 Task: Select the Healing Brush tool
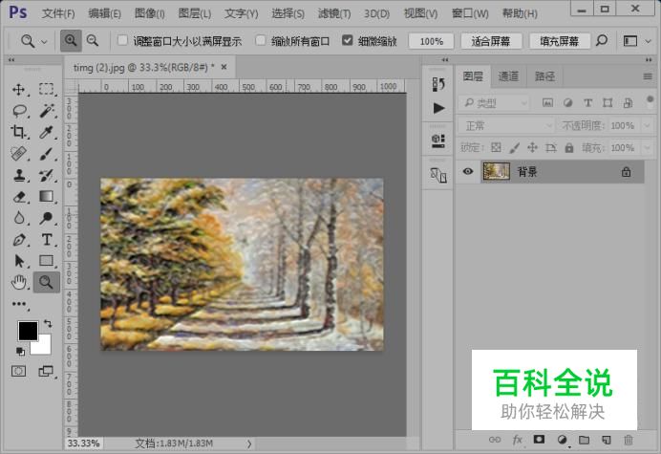pos(18,154)
